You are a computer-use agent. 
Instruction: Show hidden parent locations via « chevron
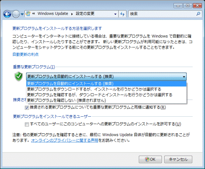coord(34,14)
